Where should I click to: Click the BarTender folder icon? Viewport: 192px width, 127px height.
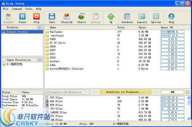coord(47,32)
